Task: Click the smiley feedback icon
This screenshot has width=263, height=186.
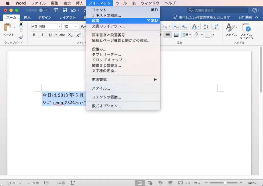Action: click(255, 11)
